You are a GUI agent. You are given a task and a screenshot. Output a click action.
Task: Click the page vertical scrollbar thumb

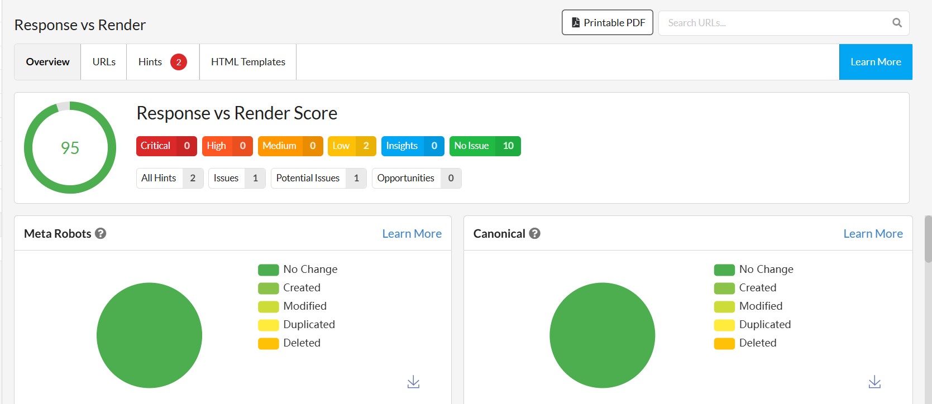[928, 238]
